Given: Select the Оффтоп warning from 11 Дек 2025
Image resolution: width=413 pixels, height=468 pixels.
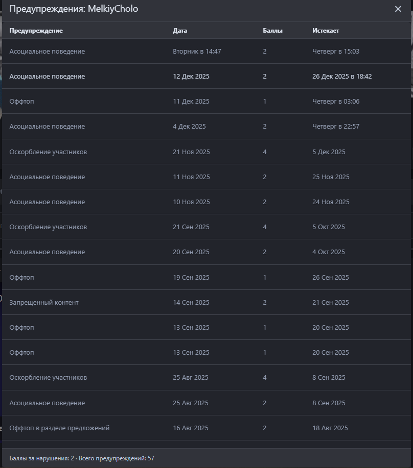Looking at the screenshot, I should point(21,102).
